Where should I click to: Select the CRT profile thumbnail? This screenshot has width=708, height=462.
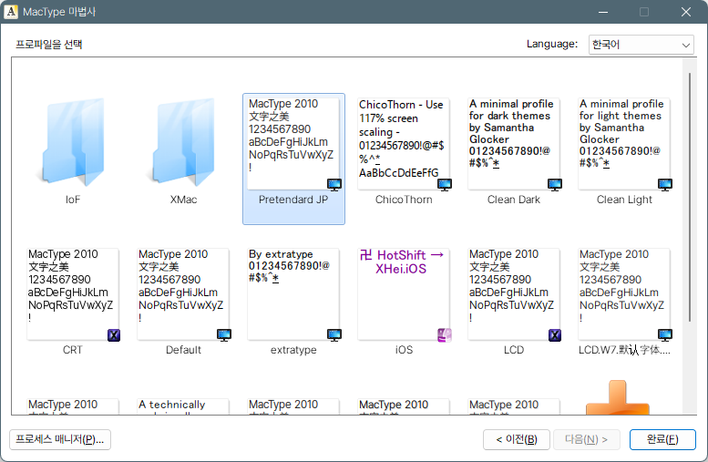coord(73,294)
